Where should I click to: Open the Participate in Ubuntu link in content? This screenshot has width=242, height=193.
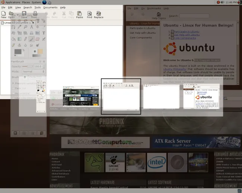(187, 32)
